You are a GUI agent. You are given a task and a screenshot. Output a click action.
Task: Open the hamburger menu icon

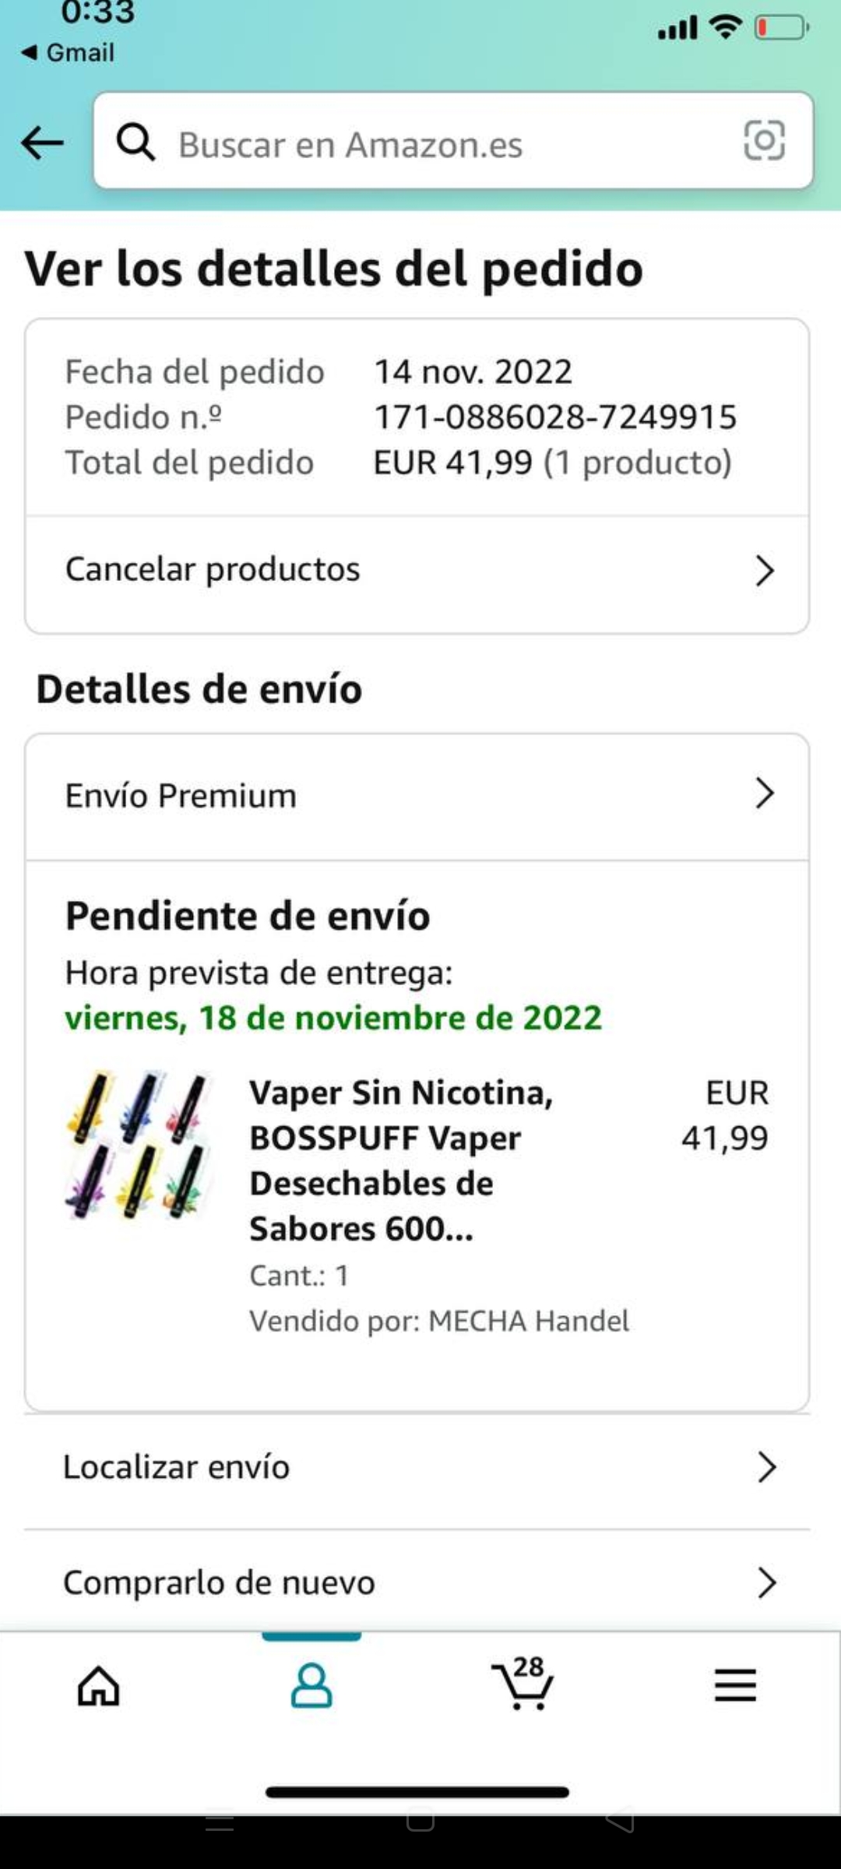pos(735,1685)
